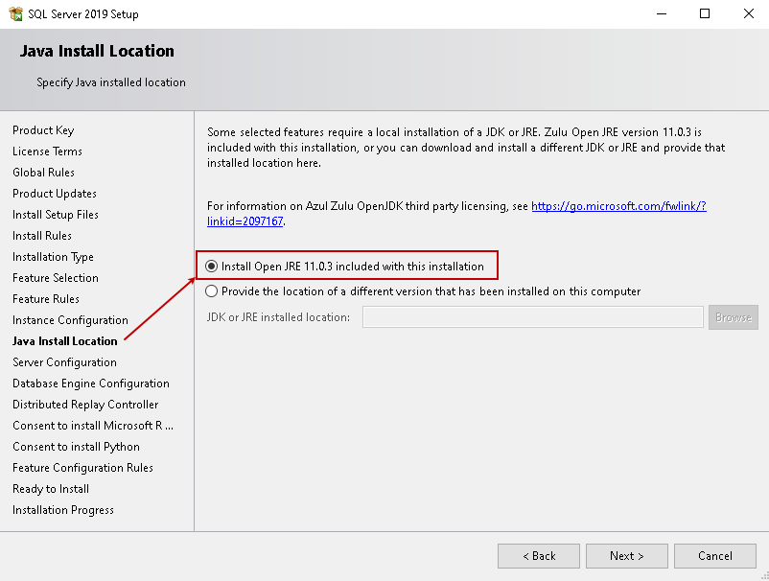Image resolution: width=769 pixels, height=581 pixels.
Task: Cancel the SQL Server setup
Action: point(715,556)
